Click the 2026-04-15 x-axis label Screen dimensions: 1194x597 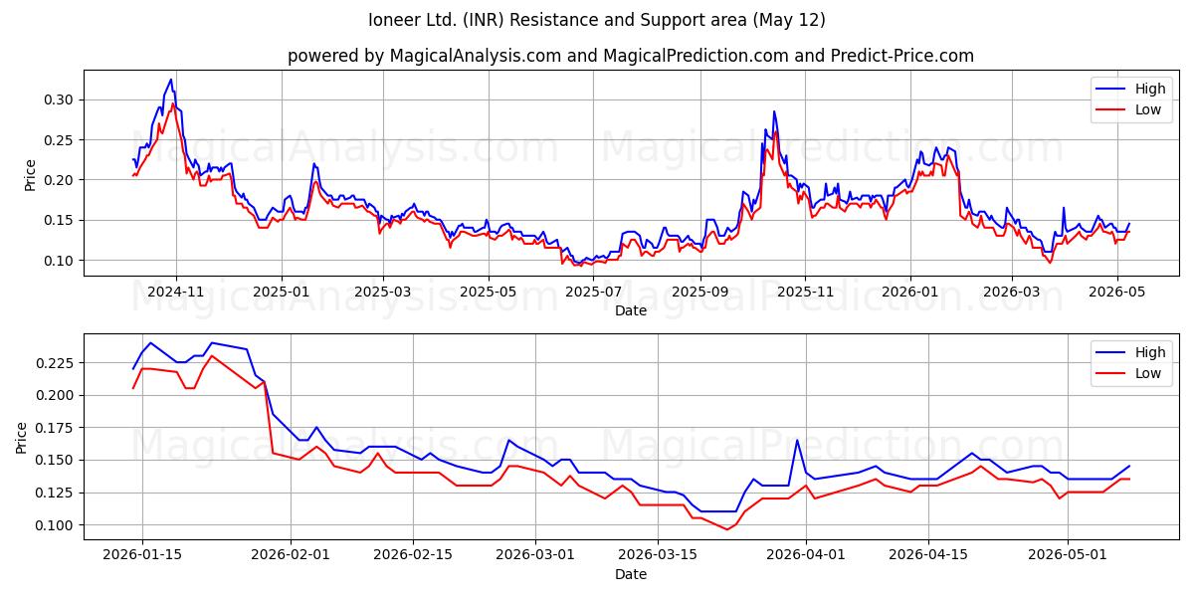pyautogui.click(x=928, y=555)
